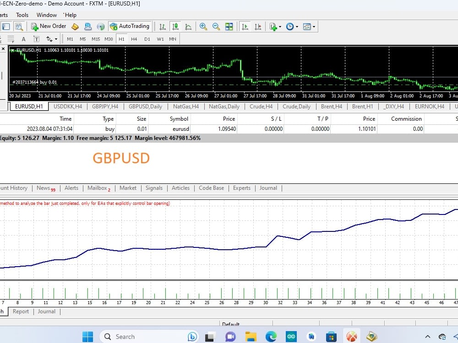Open the New Chart dropdown
This screenshot has width=458, height=343.
(273, 26)
